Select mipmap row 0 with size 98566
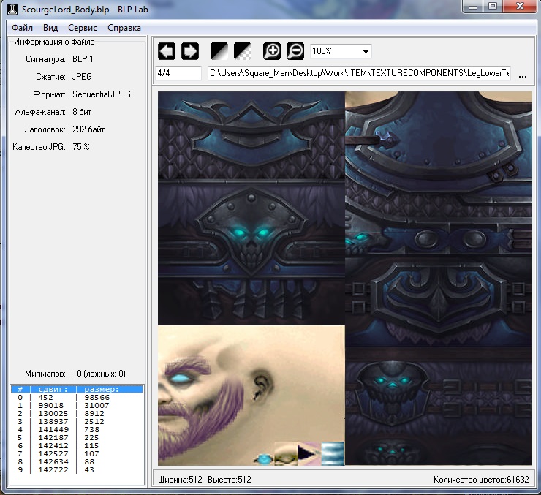This screenshot has width=541, height=495. click(77, 398)
